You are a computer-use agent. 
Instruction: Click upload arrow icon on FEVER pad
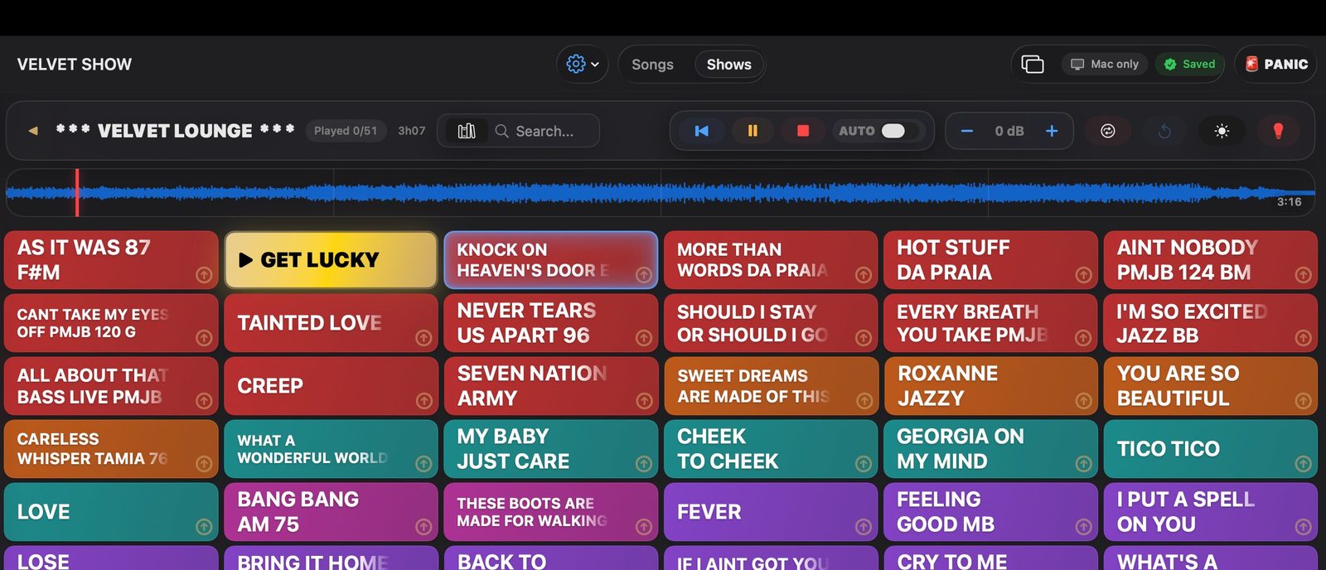click(864, 527)
